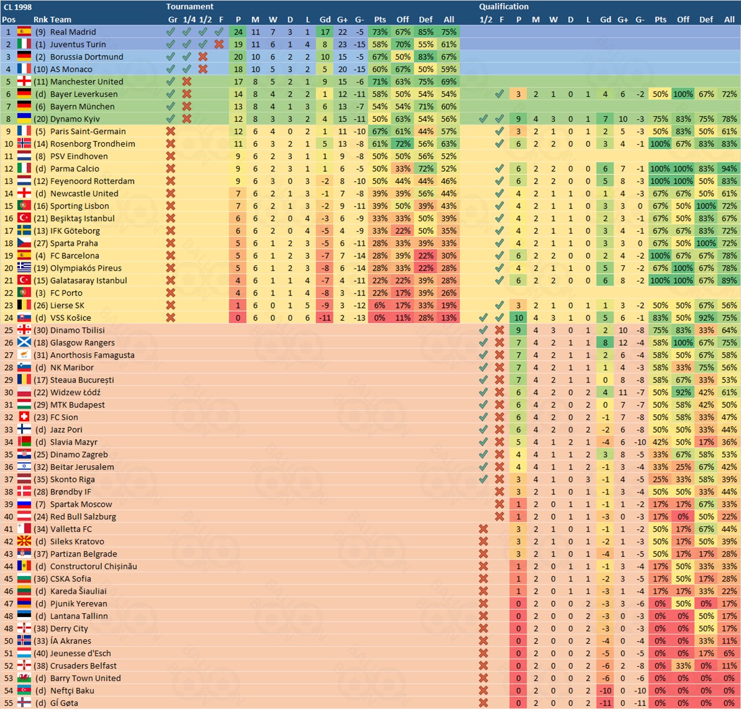The width and height of the screenshot is (741, 709).
Task: Click the red group-stage cross for Paris Saint-Germain
Action: tap(171, 131)
